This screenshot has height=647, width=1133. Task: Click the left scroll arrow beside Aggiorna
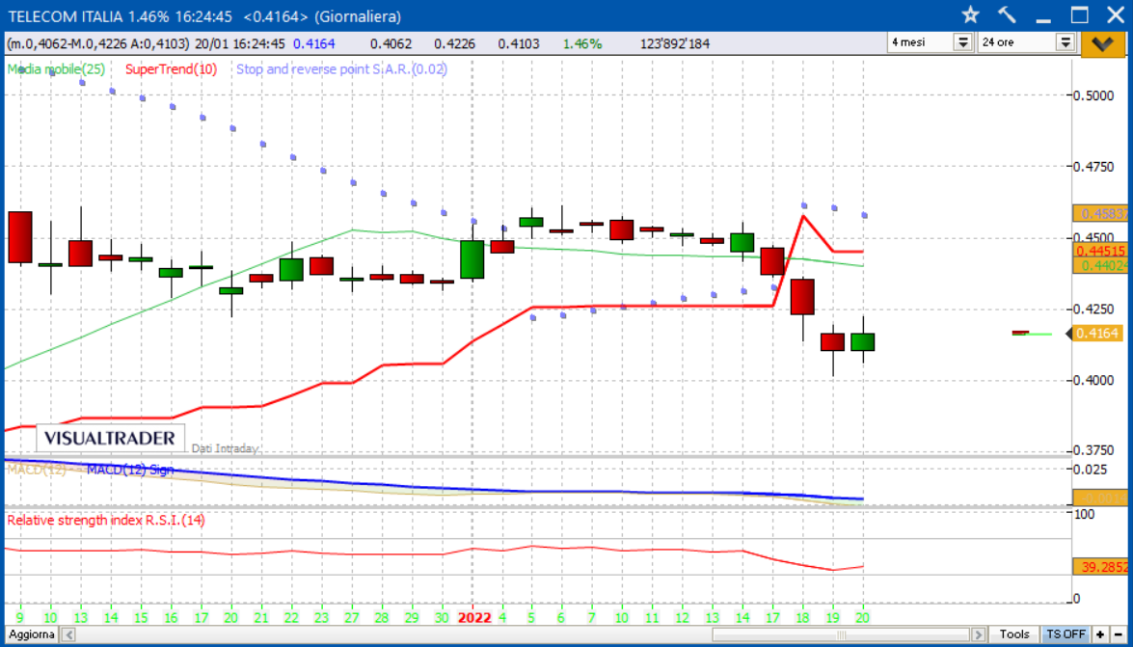[x=69, y=634]
